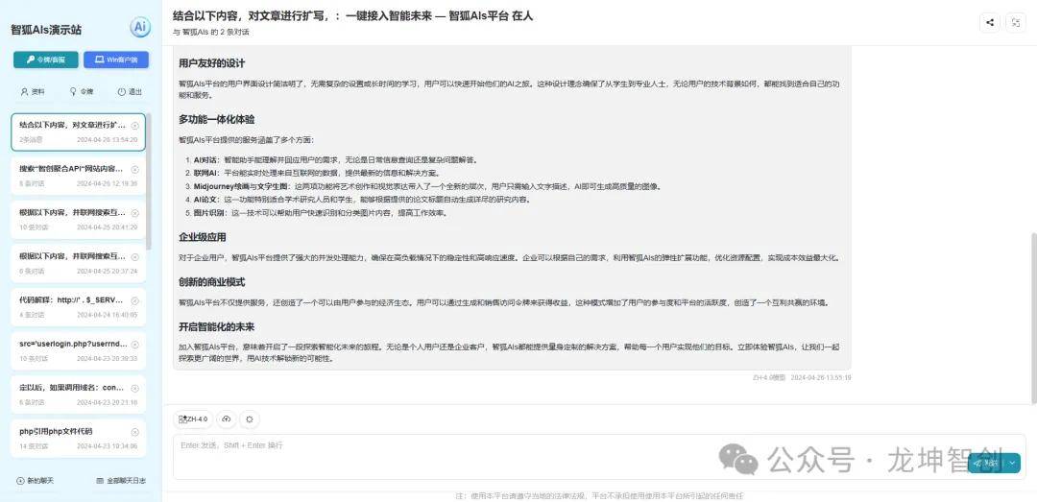Delete the 'php引用php文件代码' conversation
Screen dimensions: 1037x502
pos(135,432)
